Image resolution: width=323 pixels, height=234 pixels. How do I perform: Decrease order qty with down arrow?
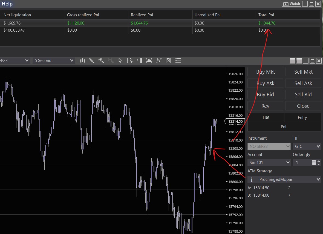[x=319, y=164]
